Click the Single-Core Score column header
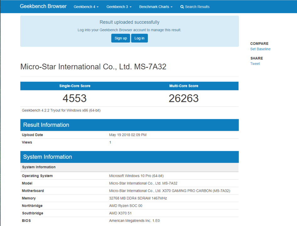 75,86
